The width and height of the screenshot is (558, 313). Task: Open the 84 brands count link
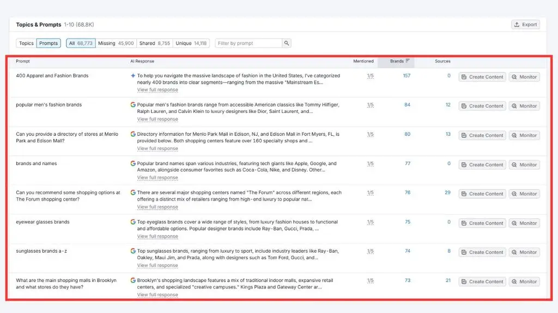(x=408, y=105)
